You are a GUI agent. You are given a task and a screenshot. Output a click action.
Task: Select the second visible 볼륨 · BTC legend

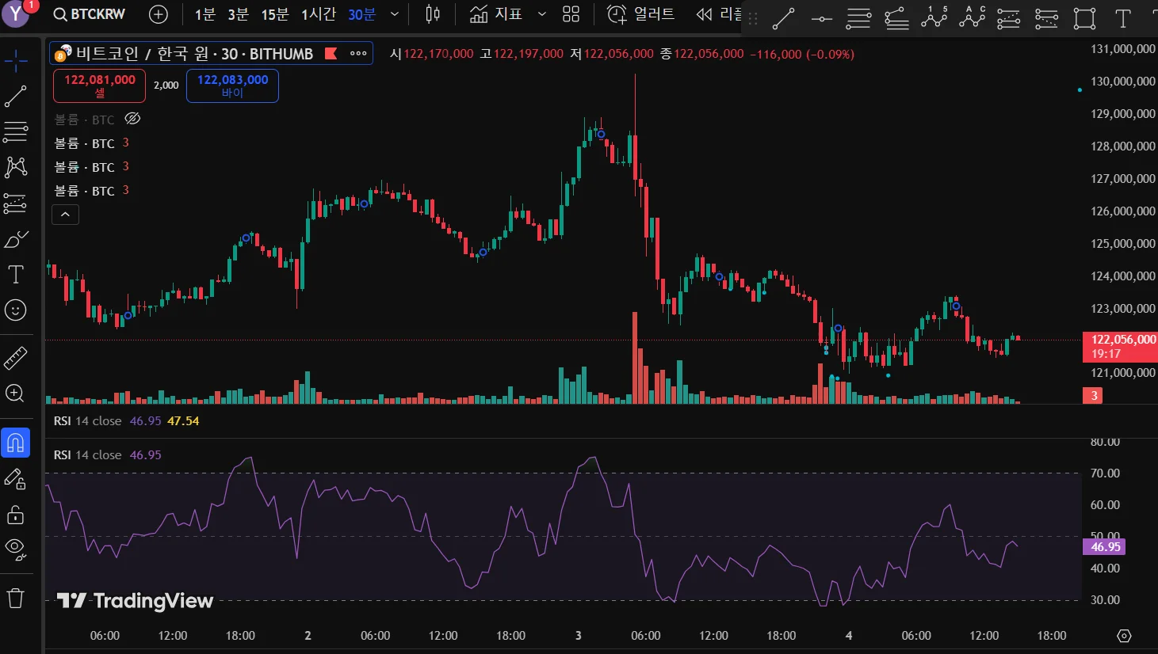click(x=85, y=167)
